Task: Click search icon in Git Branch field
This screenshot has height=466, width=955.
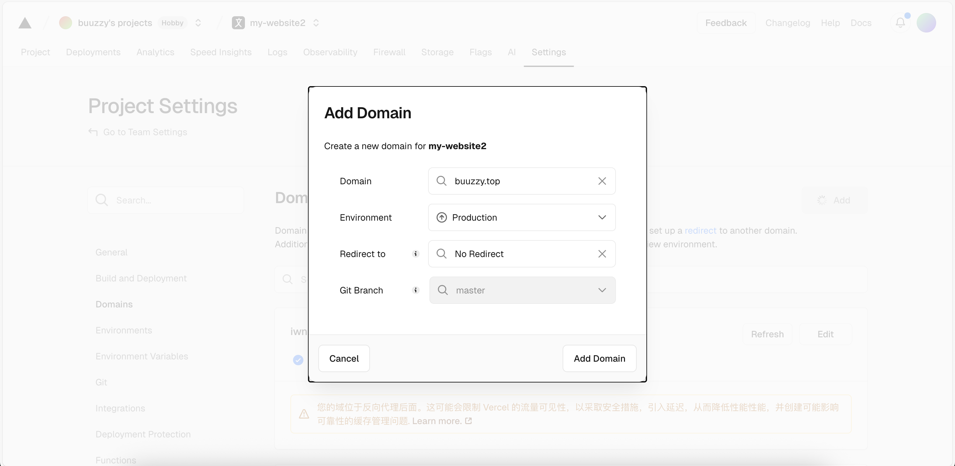Action: pyautogui.click(x=443, y=290)
